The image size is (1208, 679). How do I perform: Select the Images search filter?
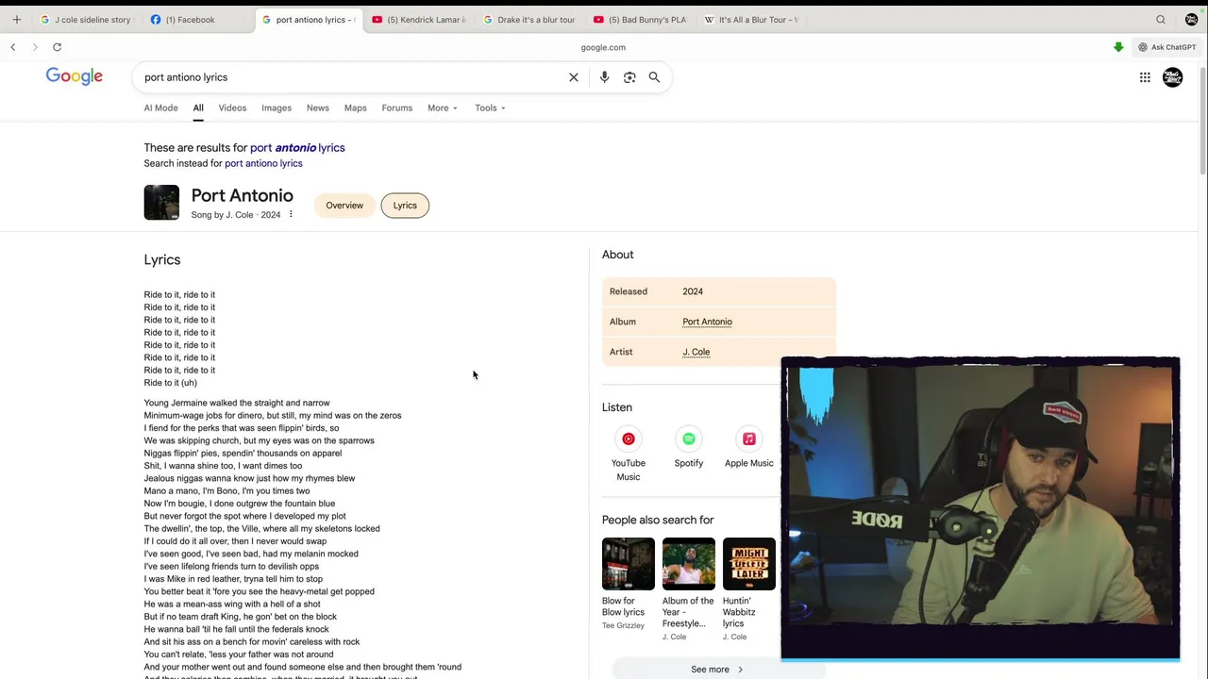(277, 108)
